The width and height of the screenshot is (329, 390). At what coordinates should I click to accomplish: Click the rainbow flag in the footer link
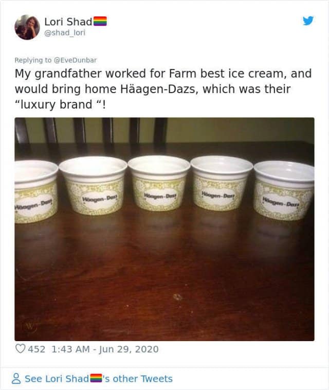click(x=96, y=378)
